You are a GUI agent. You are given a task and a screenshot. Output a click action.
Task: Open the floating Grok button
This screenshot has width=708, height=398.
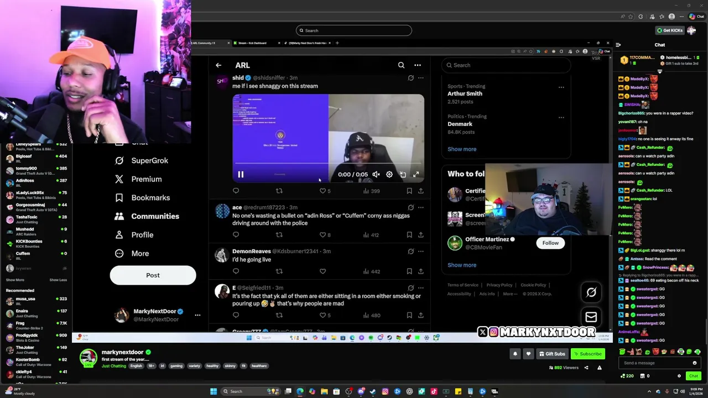click(x=591, y=292)
